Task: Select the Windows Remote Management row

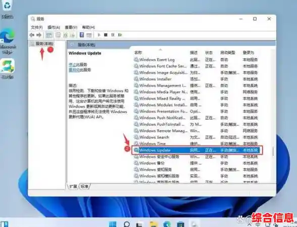Action: click(x=196, y=131)
